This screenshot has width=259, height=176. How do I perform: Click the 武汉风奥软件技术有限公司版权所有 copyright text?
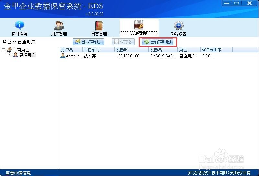tap(219, 173)
